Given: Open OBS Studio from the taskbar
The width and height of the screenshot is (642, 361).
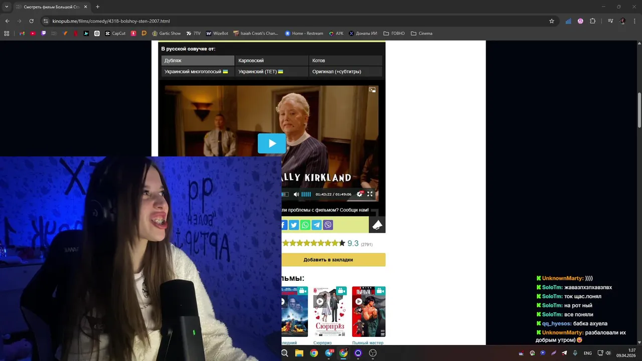Looking at the screenshot, I should click(x=373, y=353).
